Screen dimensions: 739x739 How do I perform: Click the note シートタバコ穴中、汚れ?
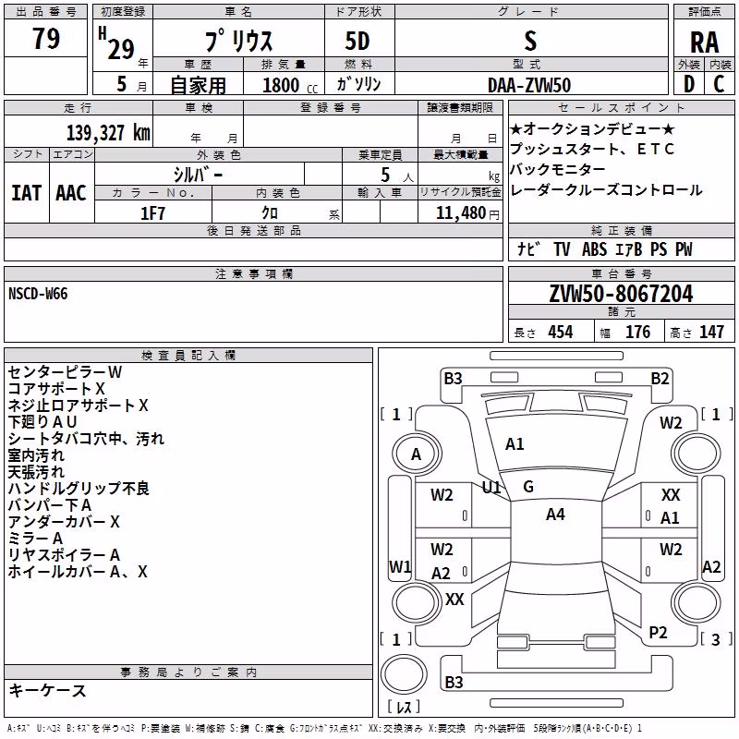pyautogui.click(x=86, y=439)
